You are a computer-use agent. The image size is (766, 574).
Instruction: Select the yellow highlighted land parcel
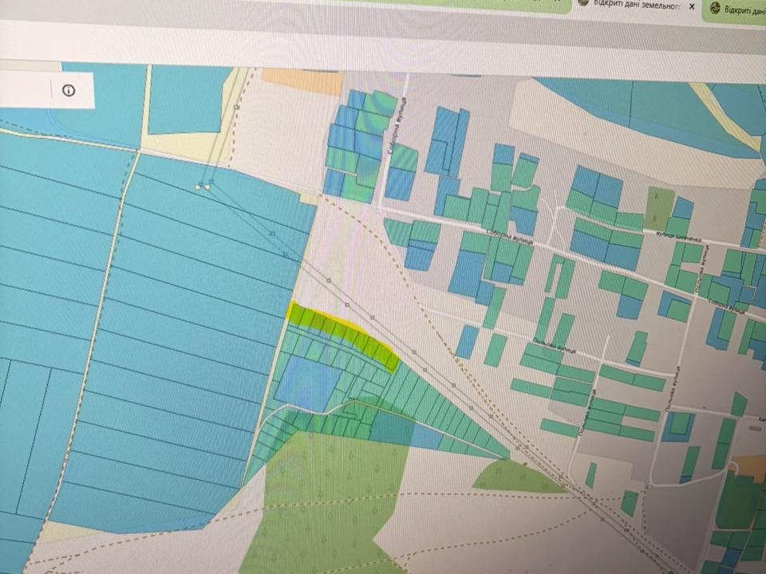click(343, 333)
